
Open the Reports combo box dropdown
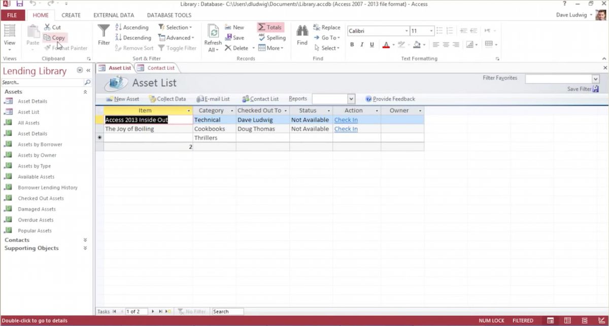[351, 99]
